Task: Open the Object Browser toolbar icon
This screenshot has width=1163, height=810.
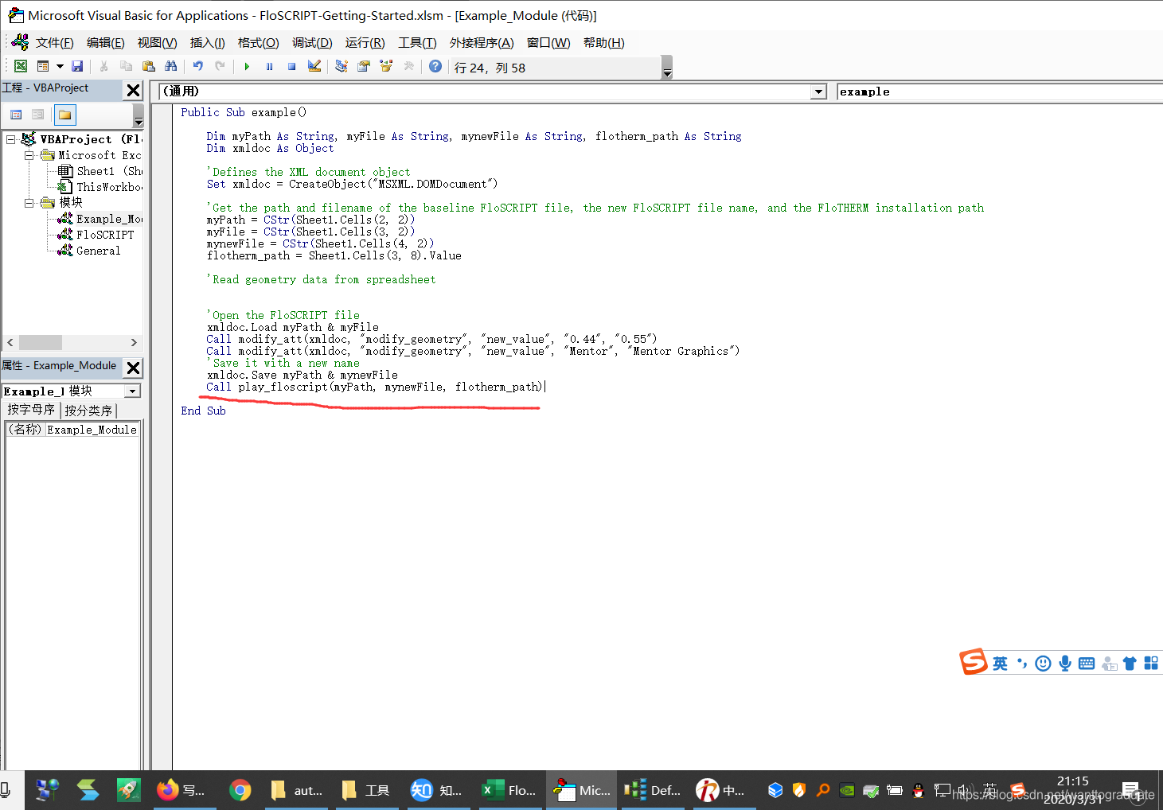Action: (x=386, y=67)
